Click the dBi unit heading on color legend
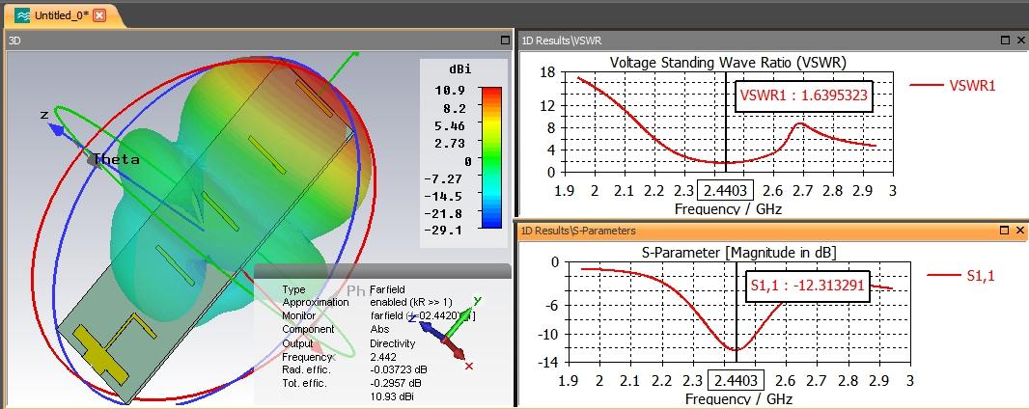This screenshot has height=409, width=1029. click(460, 68)
